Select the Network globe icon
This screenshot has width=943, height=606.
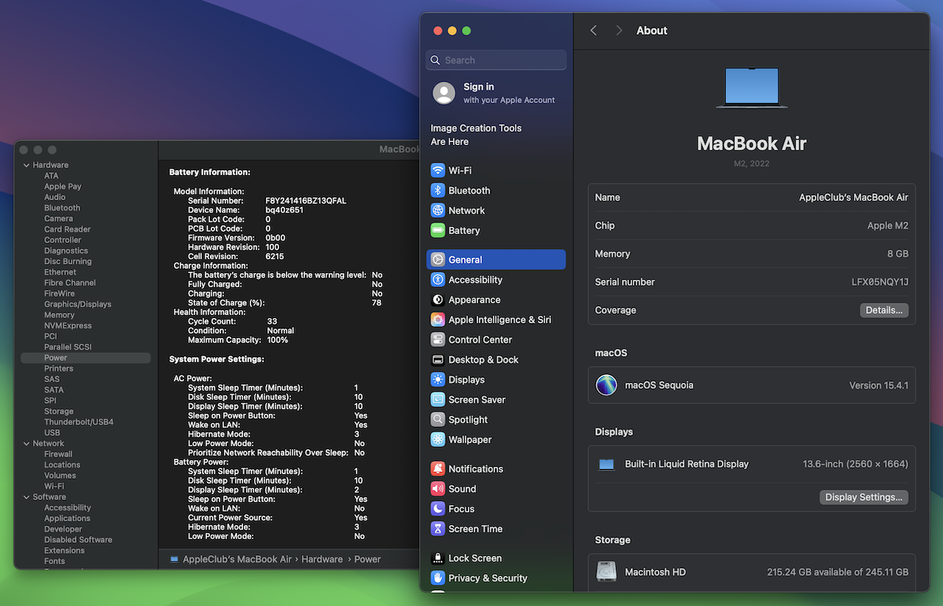point(438,210)
